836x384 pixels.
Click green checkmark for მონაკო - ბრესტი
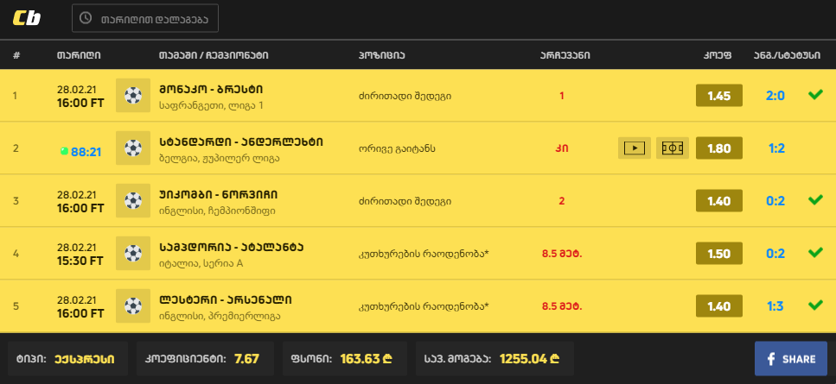click(815, 95)
